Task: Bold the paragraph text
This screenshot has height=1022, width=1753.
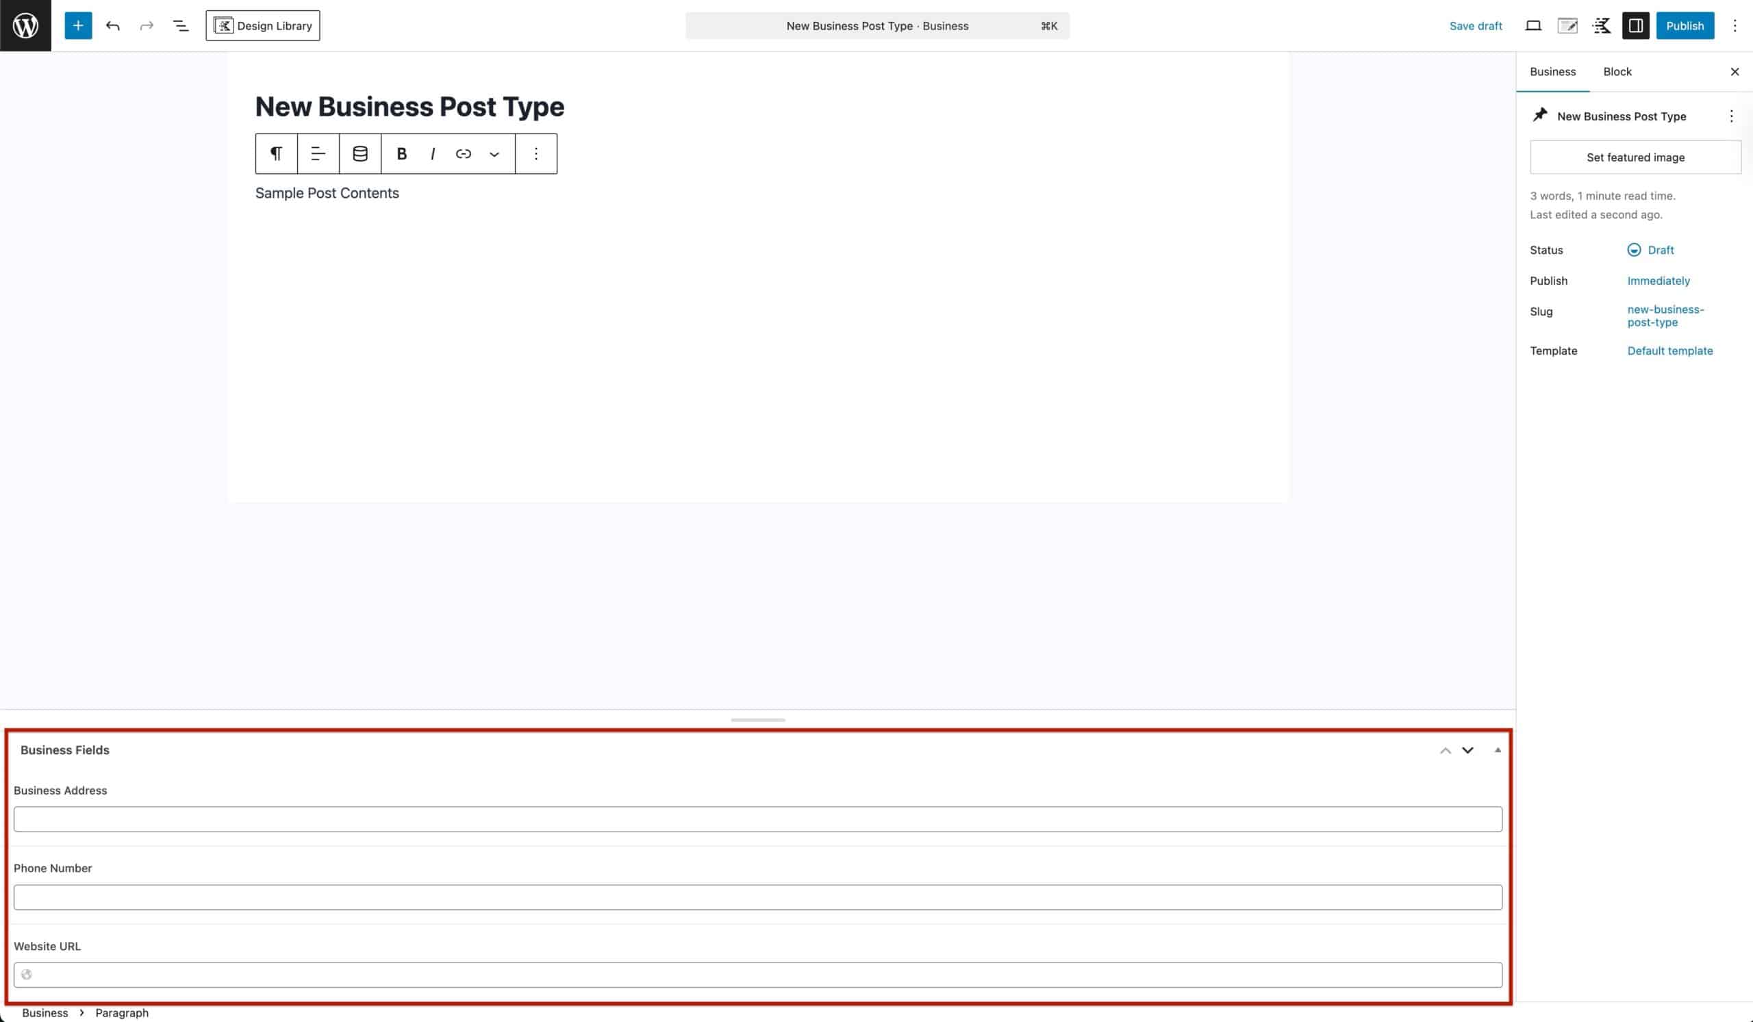Action: click(x=401, y=153)
